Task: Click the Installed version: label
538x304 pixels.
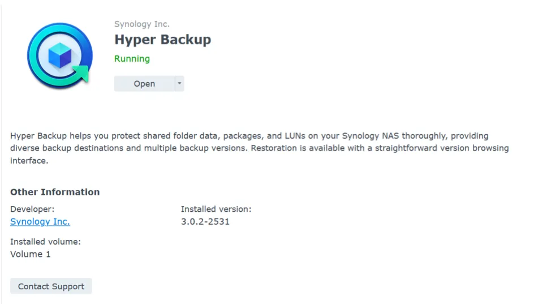Action: coord(216,209)
